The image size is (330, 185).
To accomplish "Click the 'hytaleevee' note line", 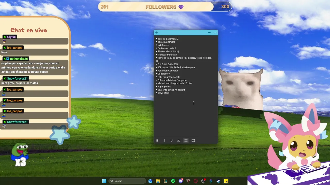I will click(163, 45).
